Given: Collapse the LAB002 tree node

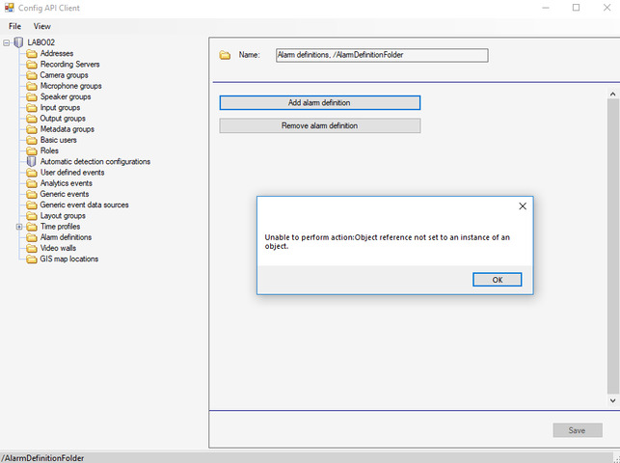Looking at the screenshot, I should click(7, 42).
